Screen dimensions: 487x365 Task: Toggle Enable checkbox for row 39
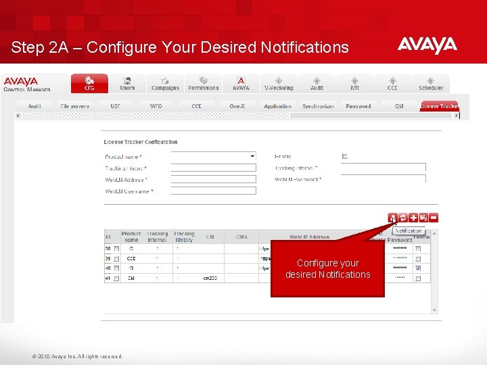tap(419, 258)
